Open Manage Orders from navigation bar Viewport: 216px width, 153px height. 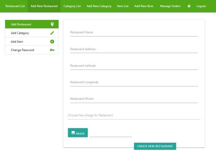click(170, 6)
